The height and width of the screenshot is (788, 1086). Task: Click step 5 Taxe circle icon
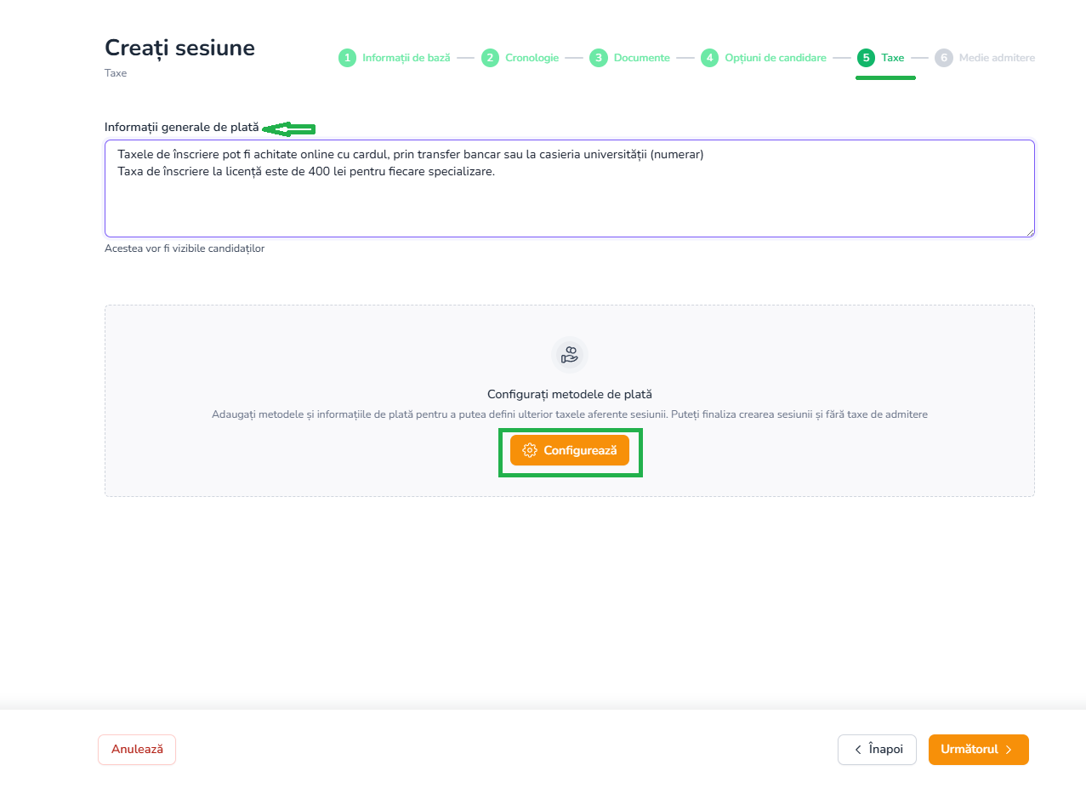[x=866, y=58]
